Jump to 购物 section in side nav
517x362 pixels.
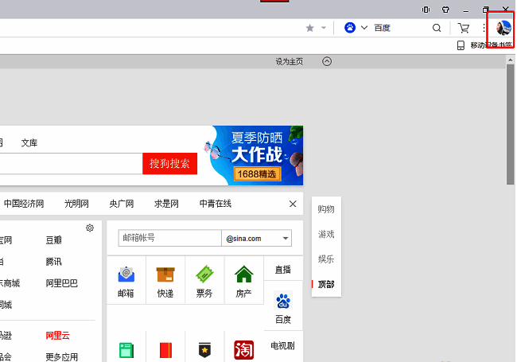[x=326, y=209]
